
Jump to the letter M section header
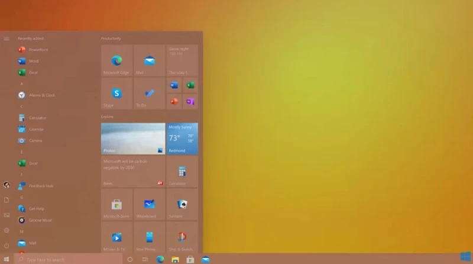pos(21,231)
